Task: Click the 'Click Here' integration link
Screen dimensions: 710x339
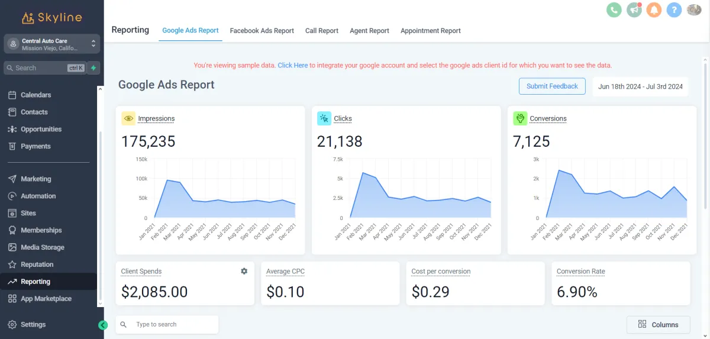Action: (293, 66)
